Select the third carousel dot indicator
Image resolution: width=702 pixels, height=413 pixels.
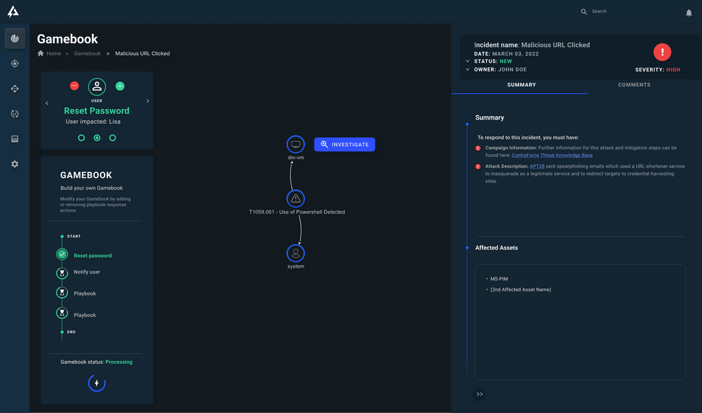pos(112,138)
